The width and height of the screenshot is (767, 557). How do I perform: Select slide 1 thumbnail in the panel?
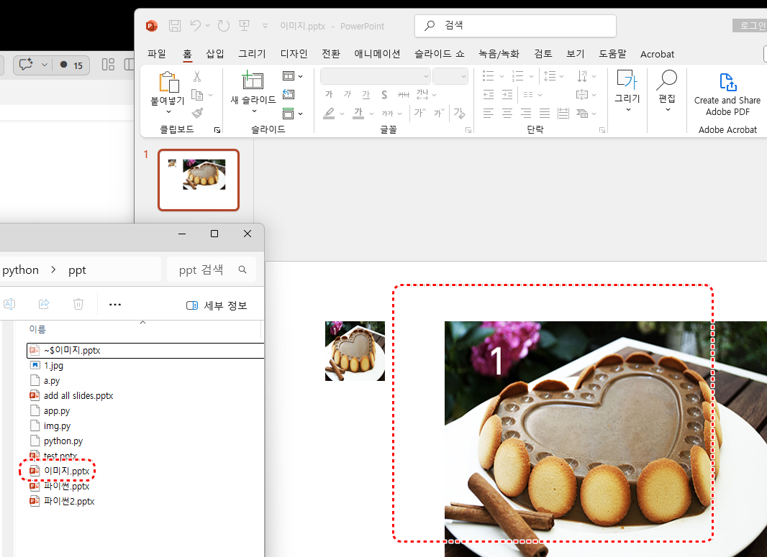[198, 180]
